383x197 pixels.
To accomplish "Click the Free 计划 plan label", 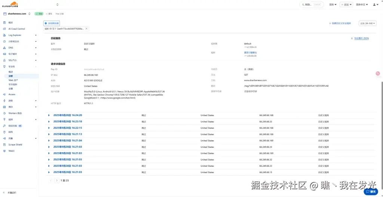I will (x=59, y=14).
